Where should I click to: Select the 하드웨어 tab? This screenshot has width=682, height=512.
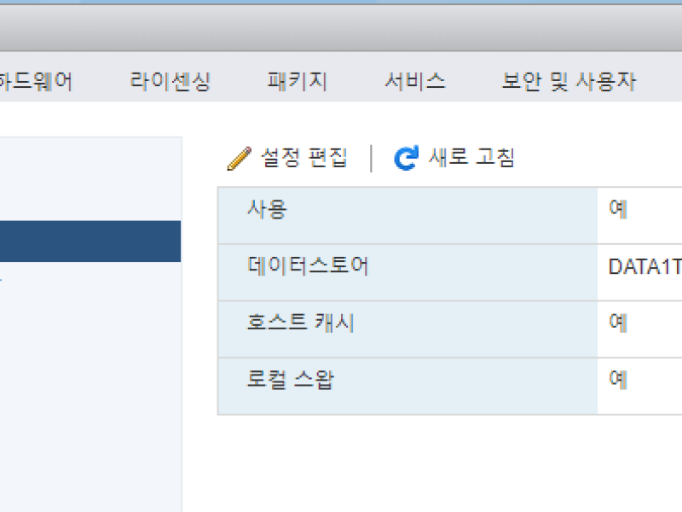point(36,81)
